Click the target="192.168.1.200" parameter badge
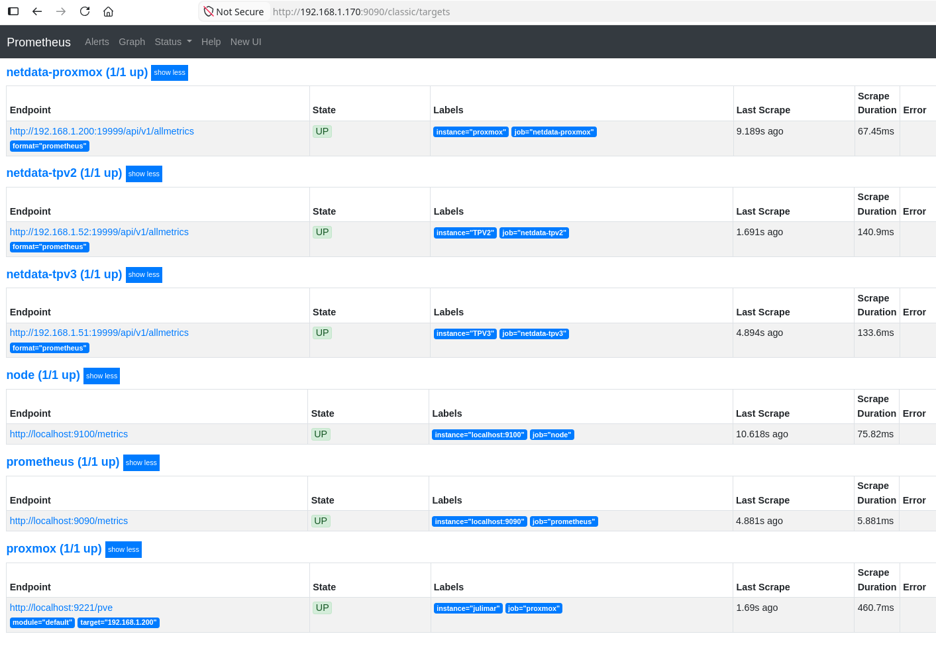Image resolution: width=936 pixels, height=648 pixels. (119, 623)
